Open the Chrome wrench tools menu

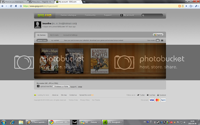[x=197, y=6]
